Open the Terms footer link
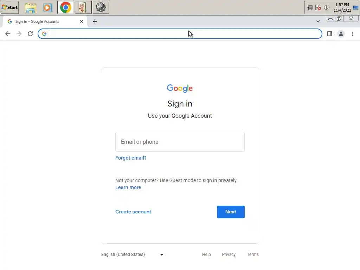 coord(253,255)
